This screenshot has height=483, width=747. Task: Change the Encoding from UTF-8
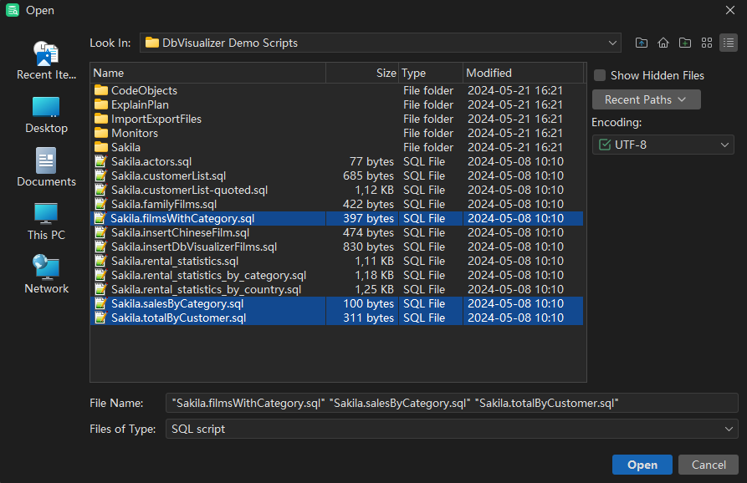point(662,145)
